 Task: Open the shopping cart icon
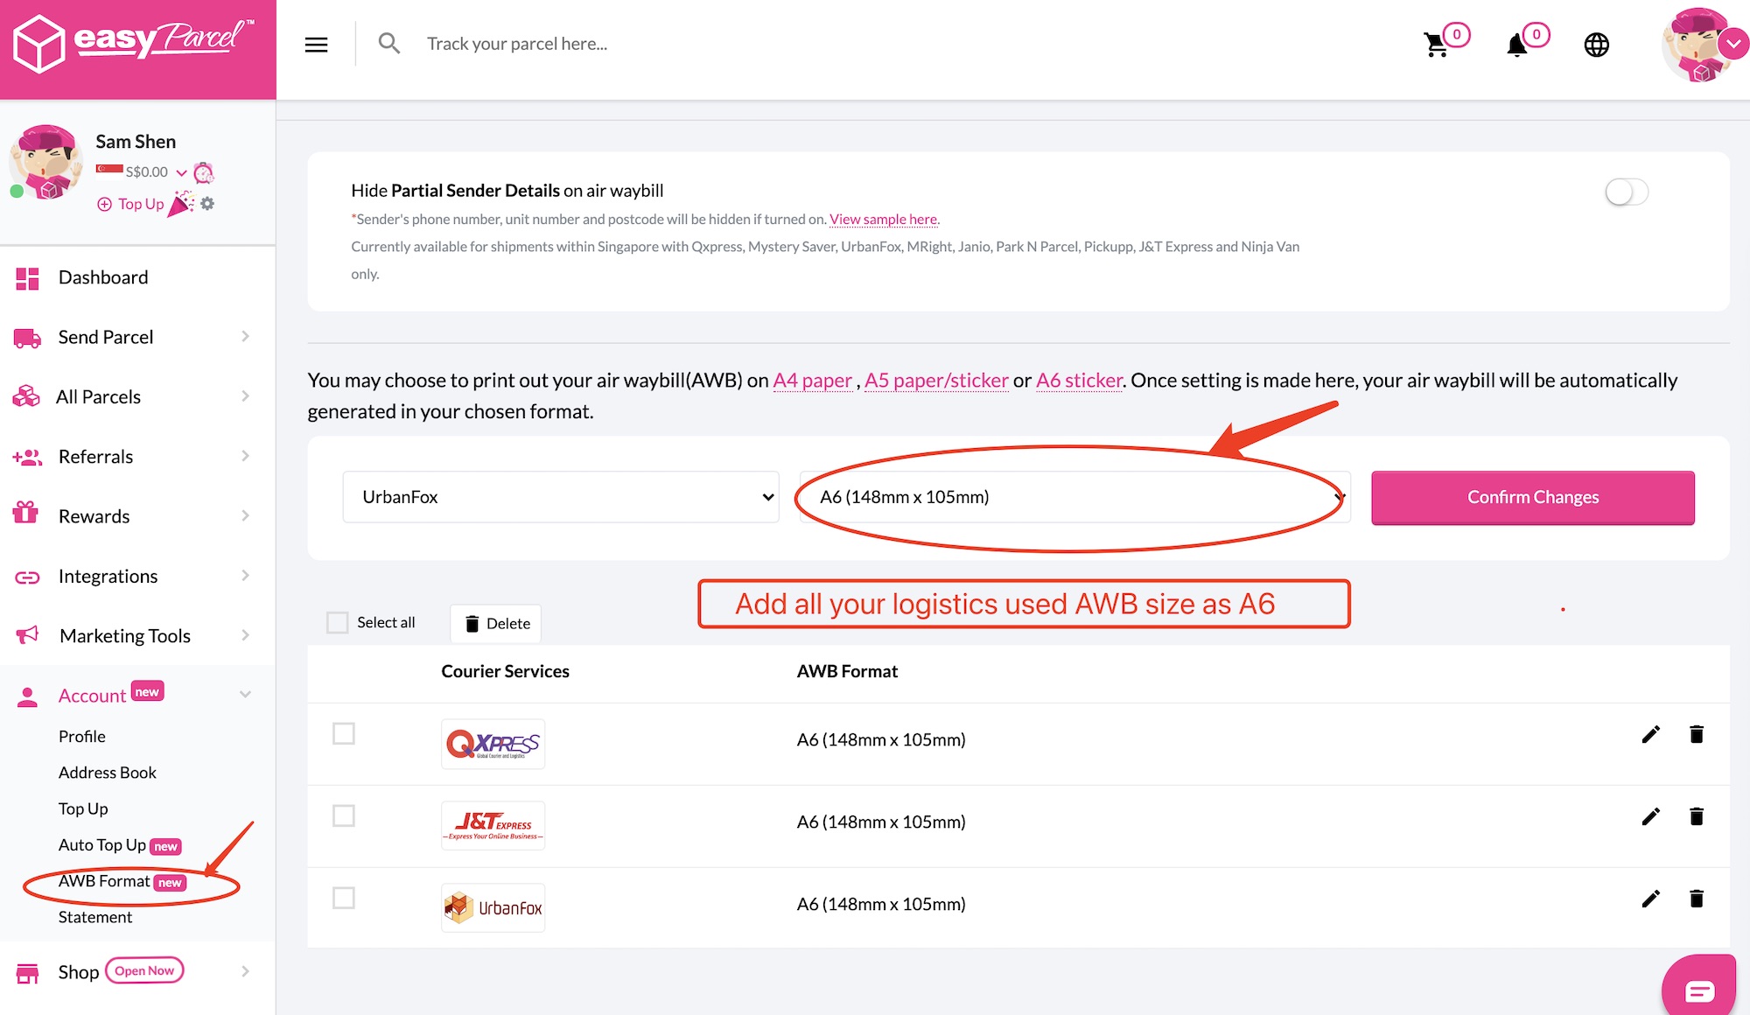pyautogui.click(x=1437, y=45)
